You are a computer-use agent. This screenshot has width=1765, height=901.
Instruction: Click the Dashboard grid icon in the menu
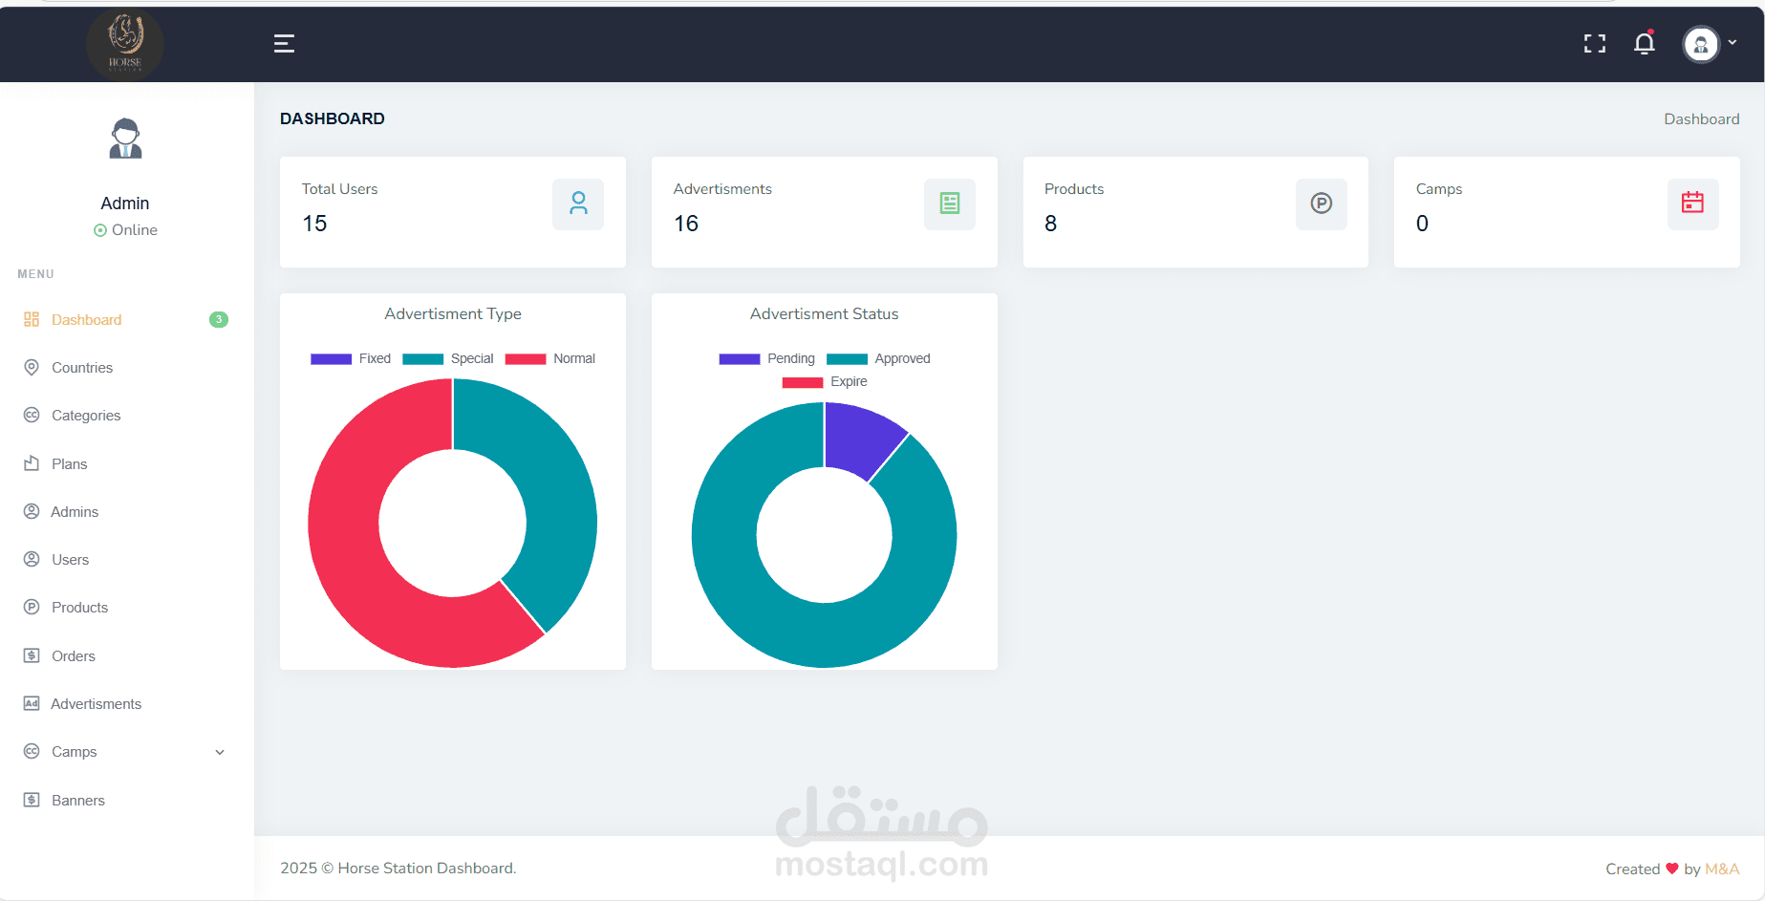click(x=32, y=319)
